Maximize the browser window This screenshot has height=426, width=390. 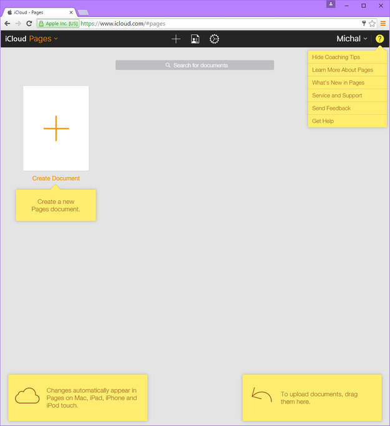click(364, 6)
